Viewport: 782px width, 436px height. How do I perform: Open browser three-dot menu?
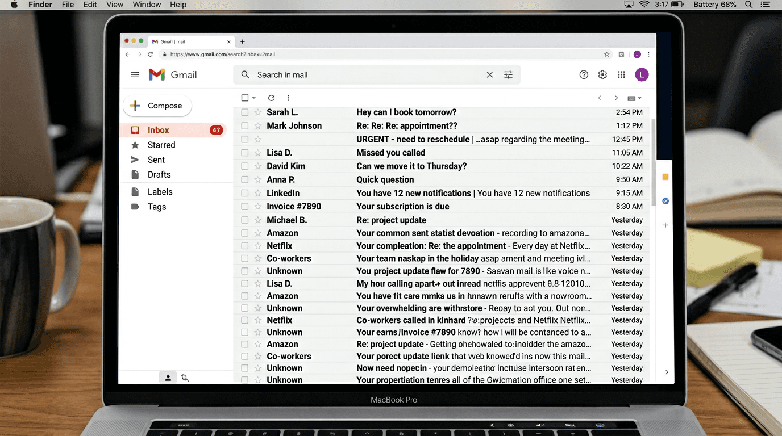(648, 54)
